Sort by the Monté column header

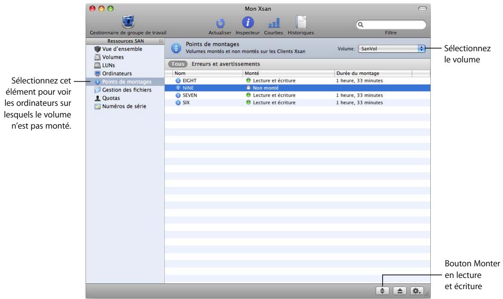pos(288,73)
